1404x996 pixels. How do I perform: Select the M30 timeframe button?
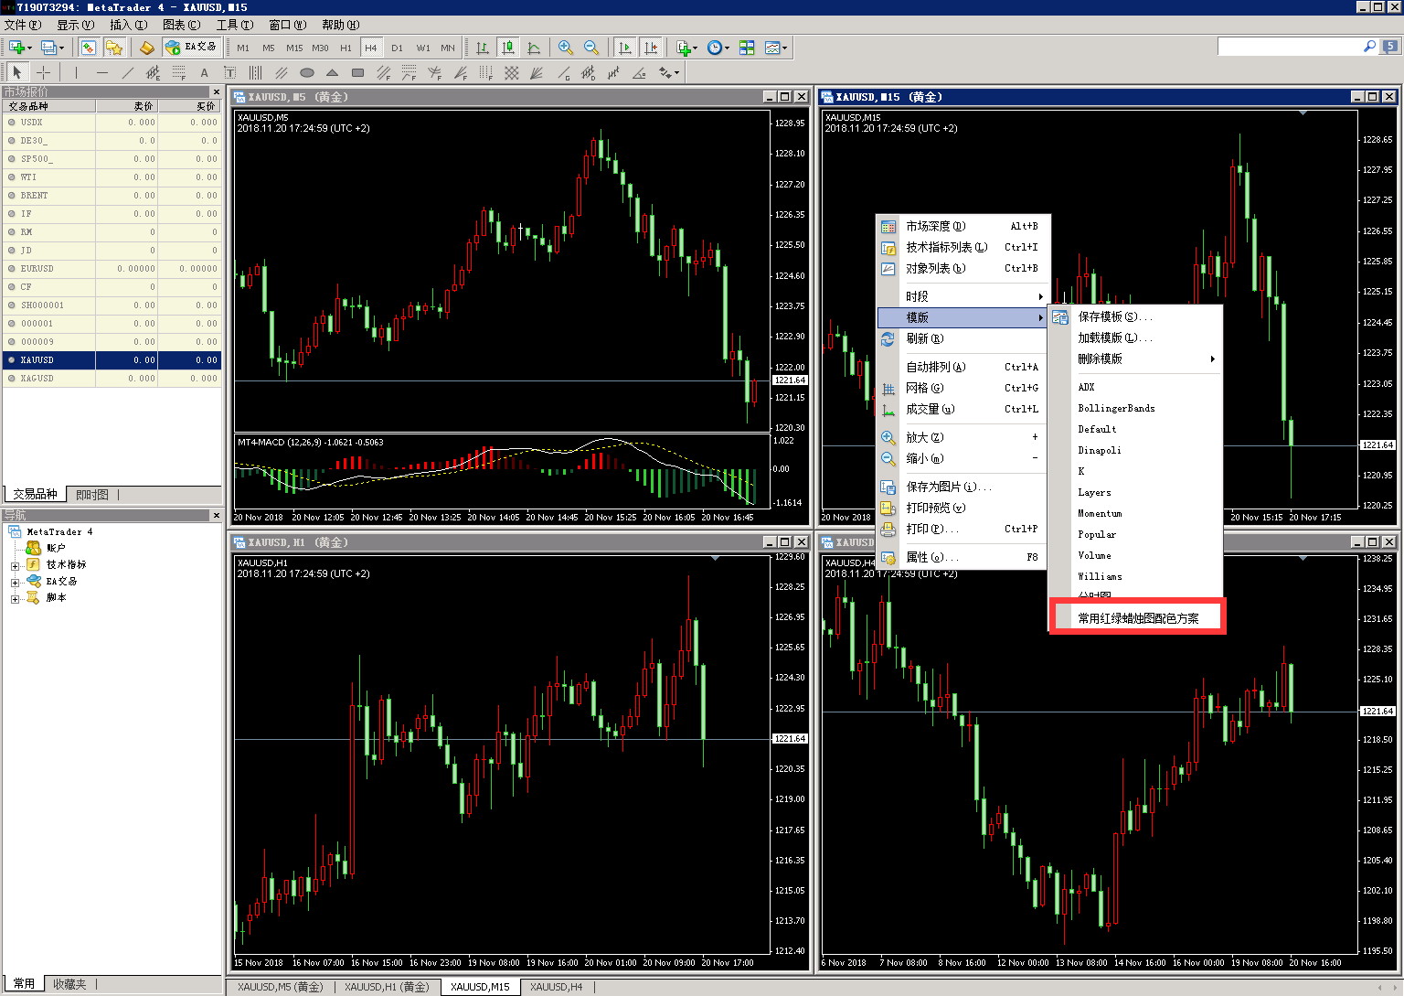(320, 48)
